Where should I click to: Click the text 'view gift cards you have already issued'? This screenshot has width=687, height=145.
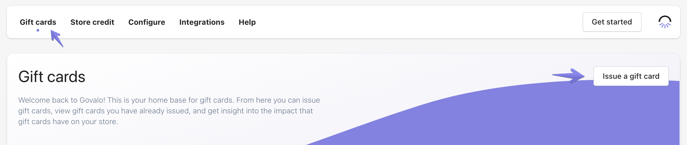[122, 111]
